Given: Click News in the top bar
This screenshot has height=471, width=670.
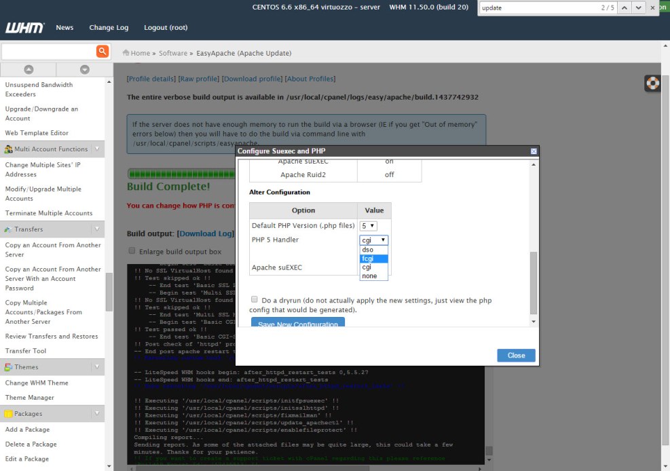Looking at the screenshot, I should pos(64,28).
